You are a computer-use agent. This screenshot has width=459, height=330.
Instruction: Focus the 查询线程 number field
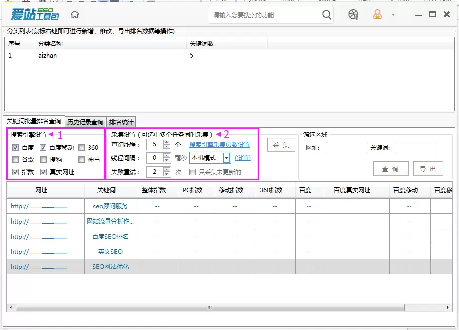coord(155,144)
